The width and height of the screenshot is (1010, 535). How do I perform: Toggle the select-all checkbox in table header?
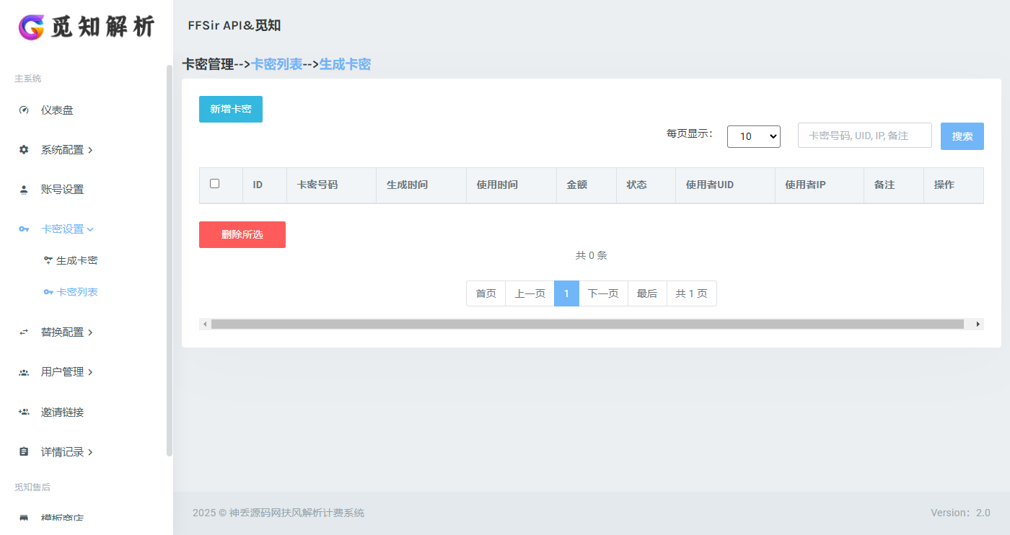point(214,184)
